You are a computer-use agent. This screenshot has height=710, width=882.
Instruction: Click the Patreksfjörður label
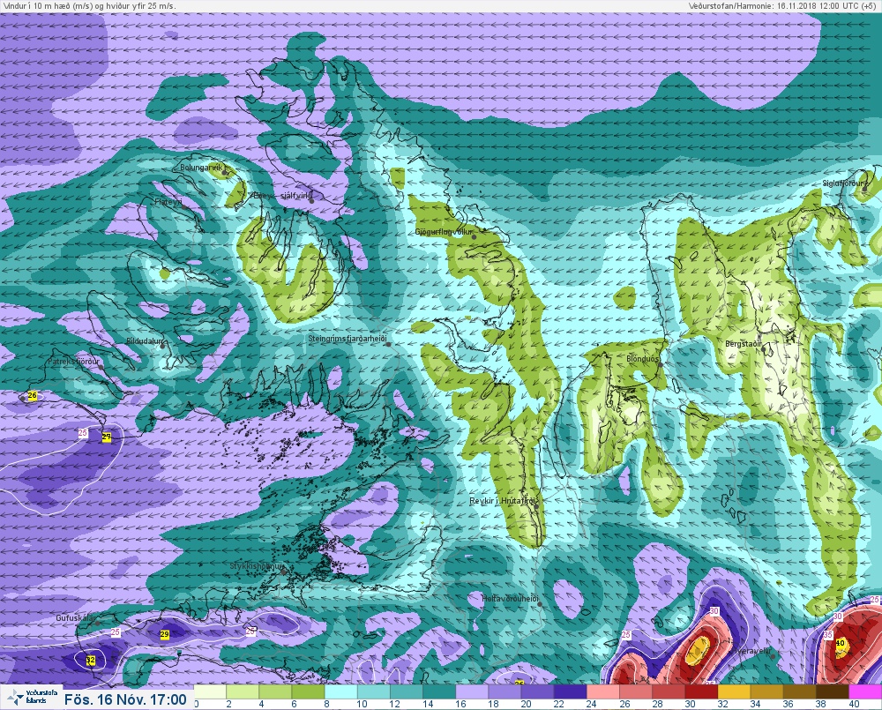[74, 362]
